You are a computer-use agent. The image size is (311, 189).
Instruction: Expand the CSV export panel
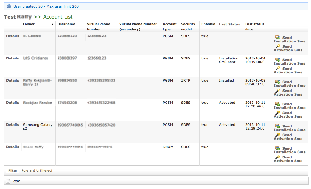17,181
